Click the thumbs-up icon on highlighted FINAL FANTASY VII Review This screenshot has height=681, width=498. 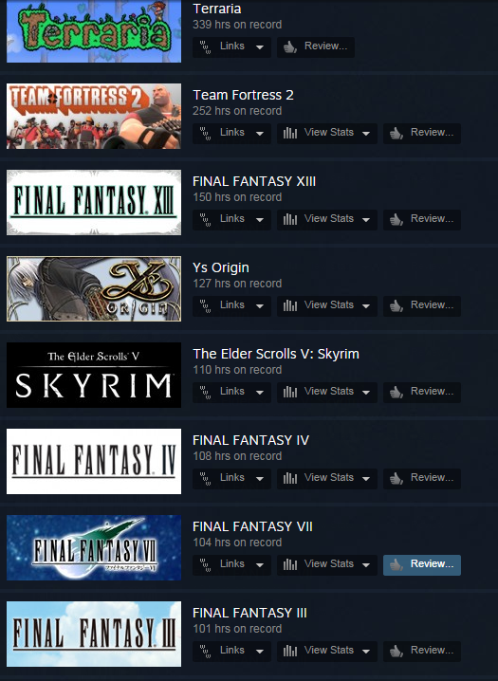coord(397,564)
